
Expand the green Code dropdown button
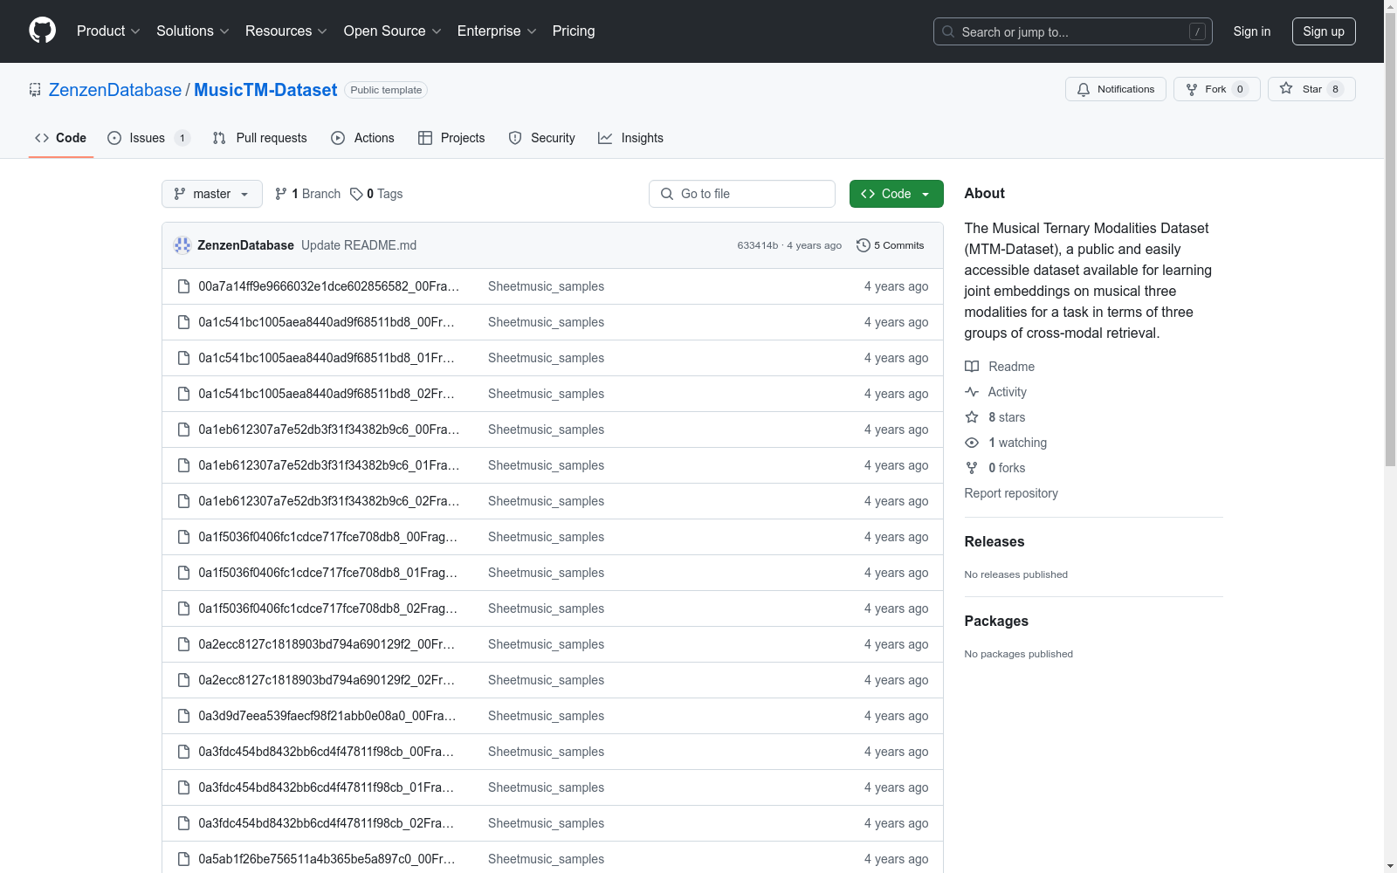click(x=896, y=194)
